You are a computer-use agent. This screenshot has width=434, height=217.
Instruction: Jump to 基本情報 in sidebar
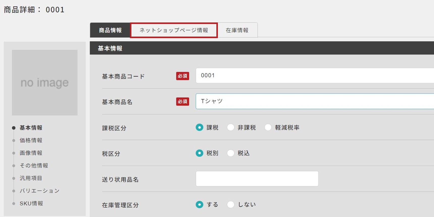point(31,128)
